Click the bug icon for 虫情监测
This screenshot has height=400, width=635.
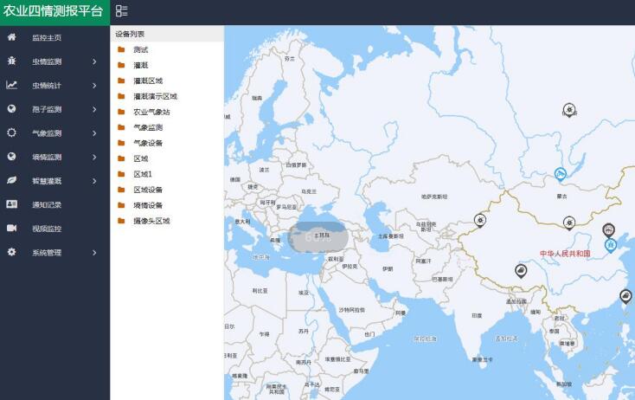coord(11,61)
